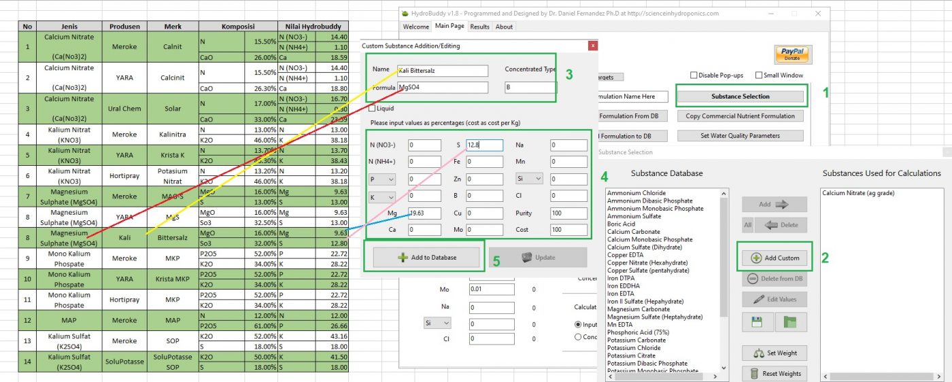The width and height of the screenshot is (952, 382).
Task: Tick the Small Window checkbox
Action: [759, 75]
